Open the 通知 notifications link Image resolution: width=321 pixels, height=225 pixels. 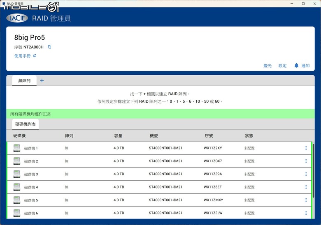tap(305, 66)
